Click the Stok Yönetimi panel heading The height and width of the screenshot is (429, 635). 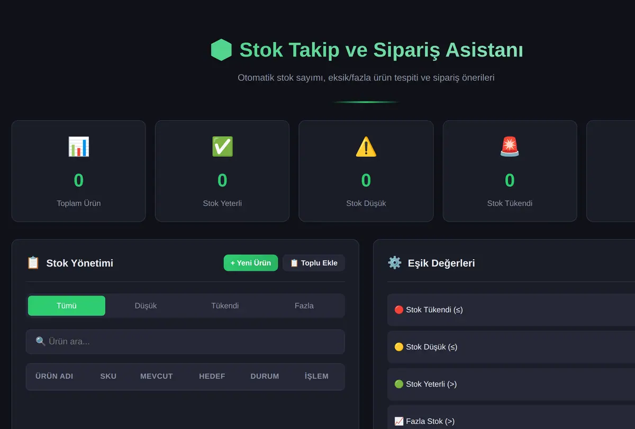[x=80, y=263]
